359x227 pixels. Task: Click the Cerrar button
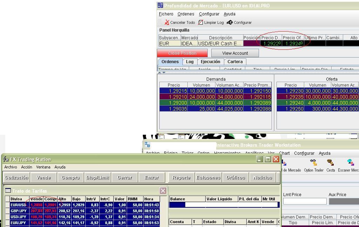pyautogui.click(x=125, y=177)
